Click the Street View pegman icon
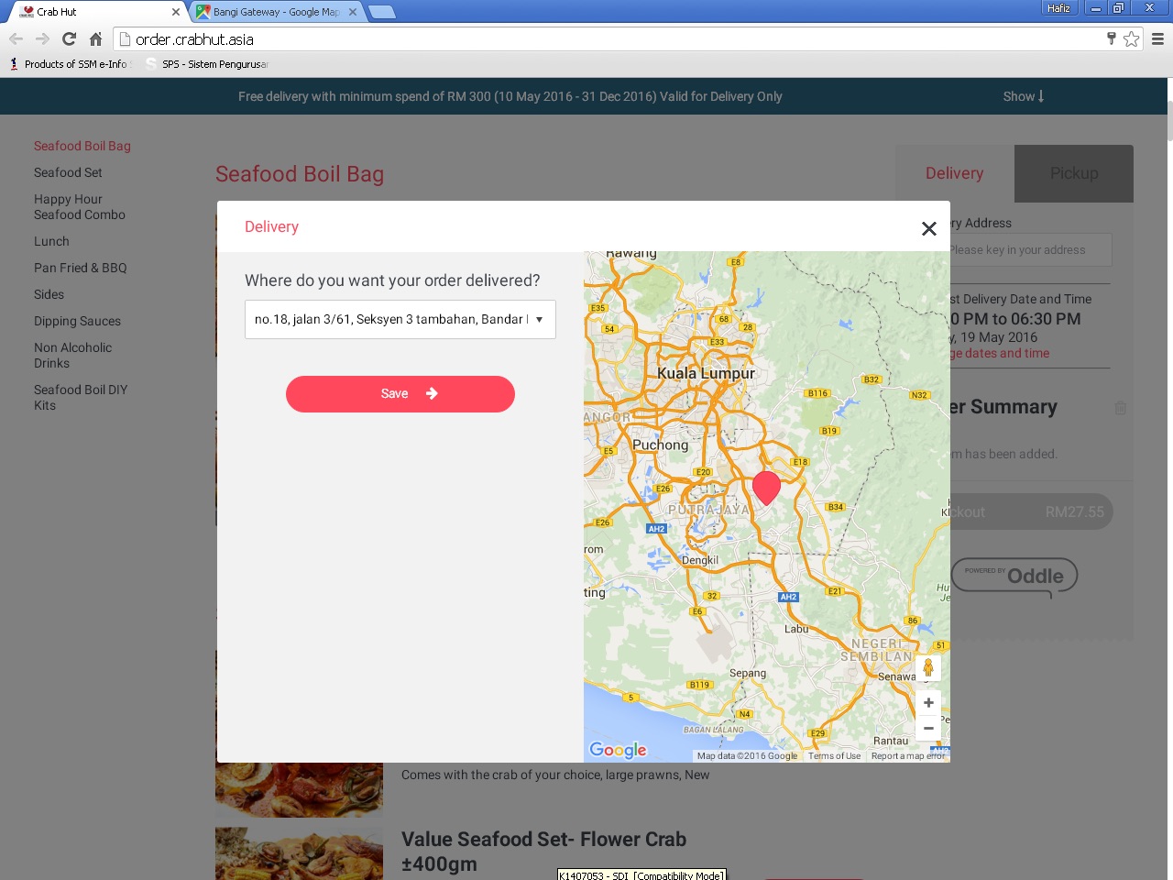The width and height of the screenshot is (1173, 880). click(x=927, y=668)
